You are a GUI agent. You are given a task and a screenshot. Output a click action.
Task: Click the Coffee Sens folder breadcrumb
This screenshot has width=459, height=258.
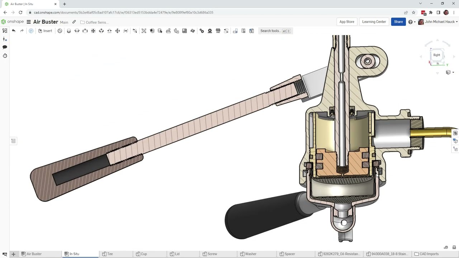[x=94, y=22]
